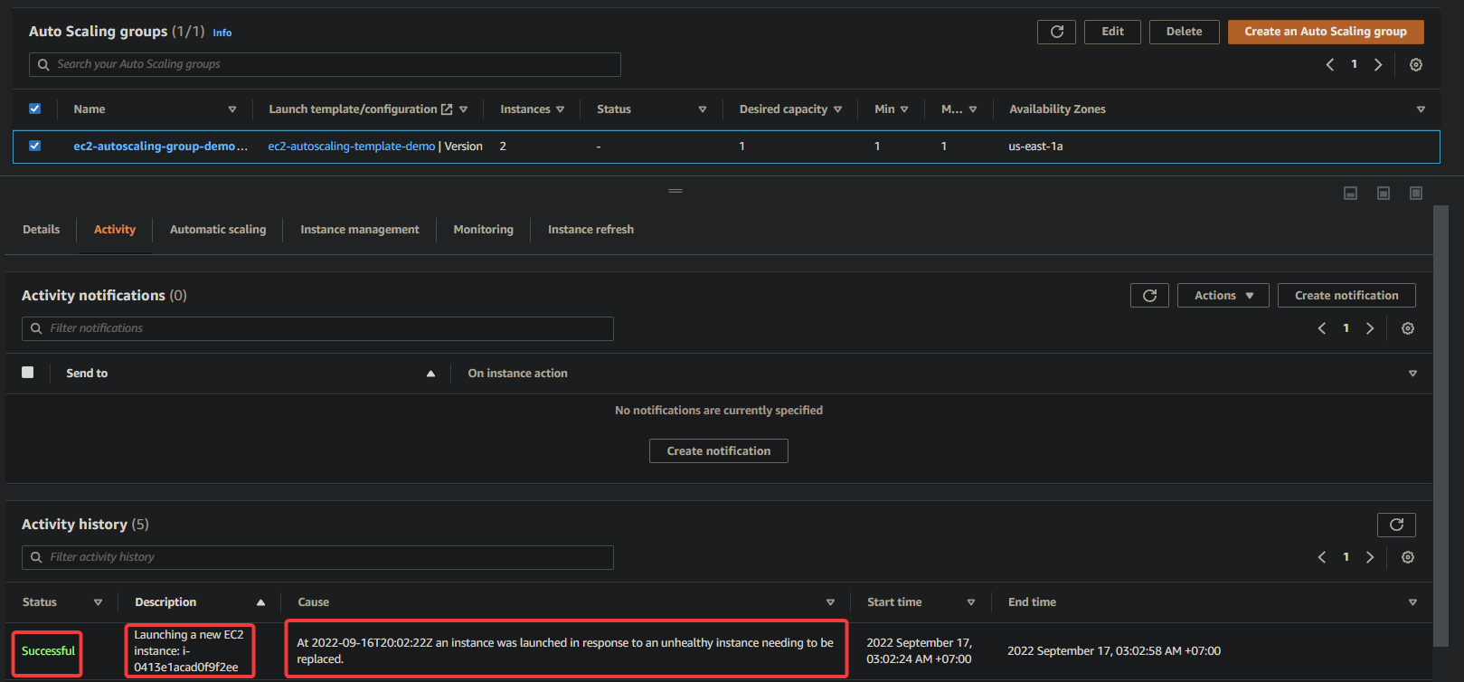
Task: Open Activity notifications preferences gear
Action: 1408,328
